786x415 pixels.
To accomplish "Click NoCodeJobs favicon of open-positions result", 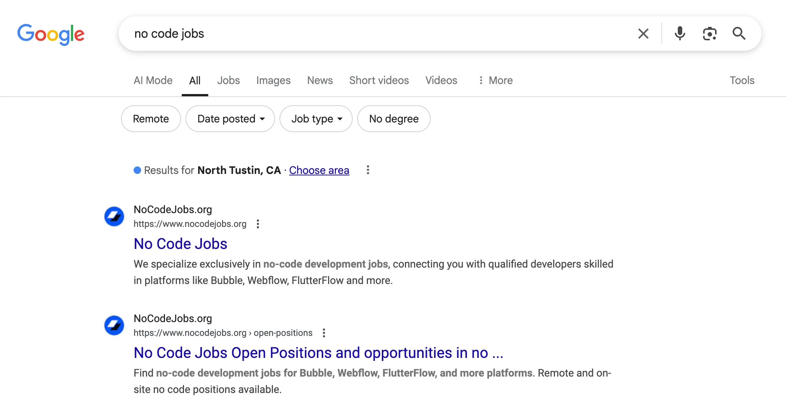I will [x=114, y=325].
